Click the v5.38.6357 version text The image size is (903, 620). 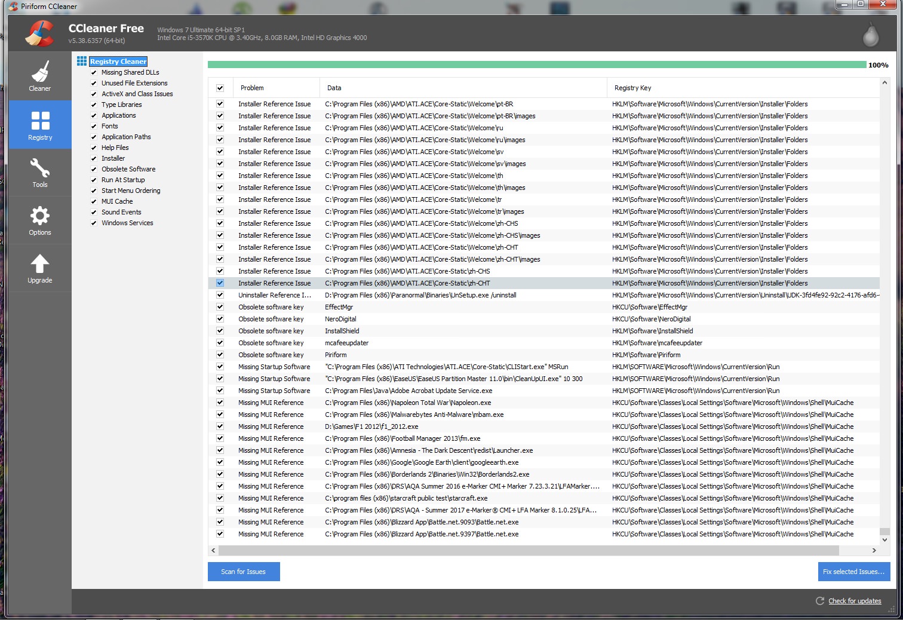click(97, 41)
